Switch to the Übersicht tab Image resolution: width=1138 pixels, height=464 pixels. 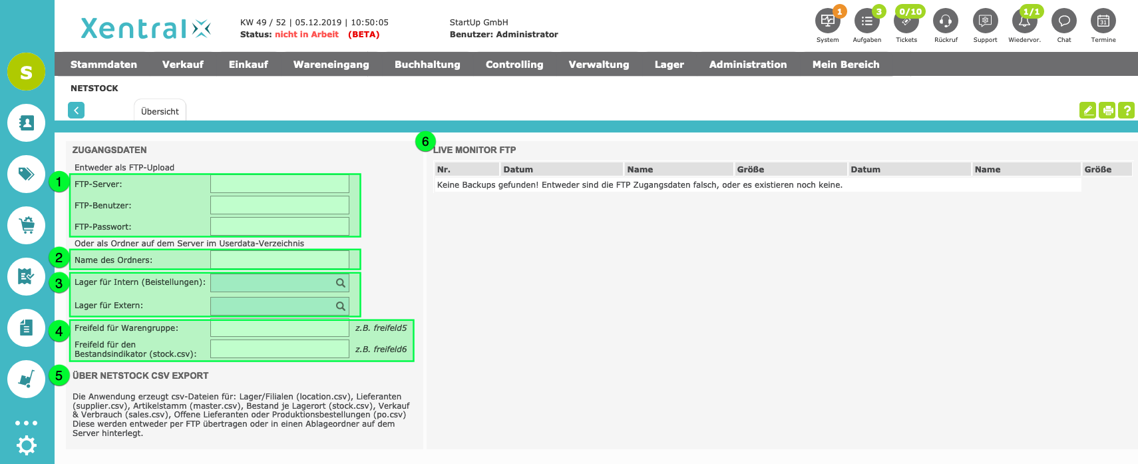[x=160, y=111]
